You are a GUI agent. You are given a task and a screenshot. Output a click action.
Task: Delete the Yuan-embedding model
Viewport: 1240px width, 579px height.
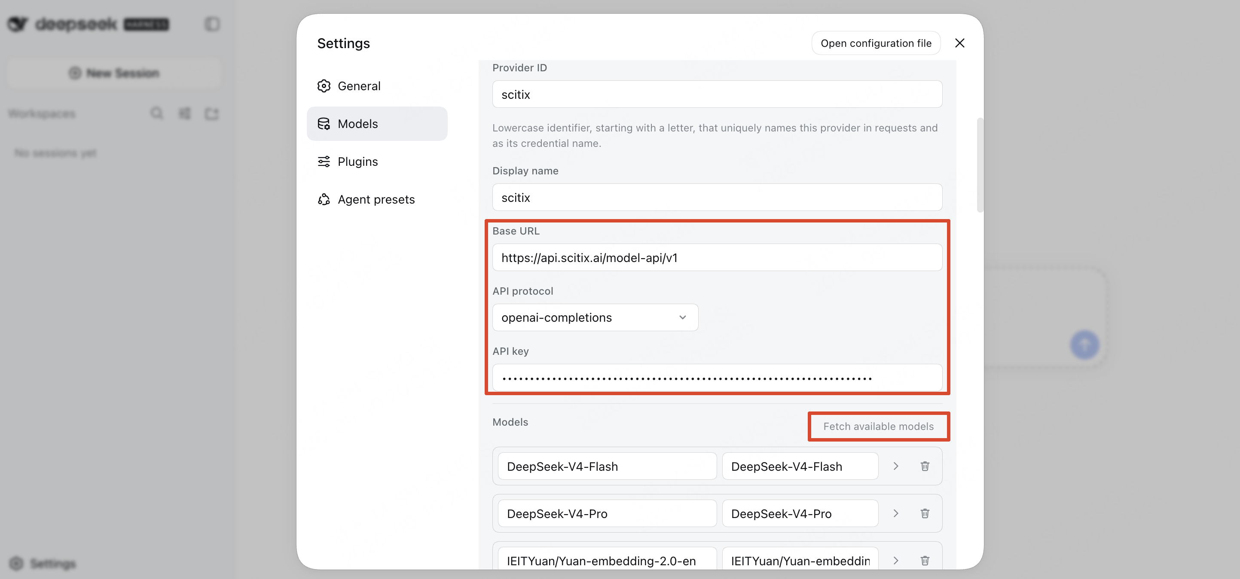(x=925, y=561)
